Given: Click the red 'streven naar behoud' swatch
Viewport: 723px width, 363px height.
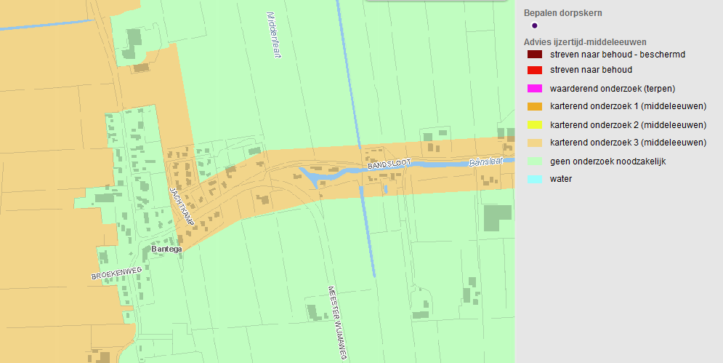Looking at the screenshot, I should click(534, 70).
